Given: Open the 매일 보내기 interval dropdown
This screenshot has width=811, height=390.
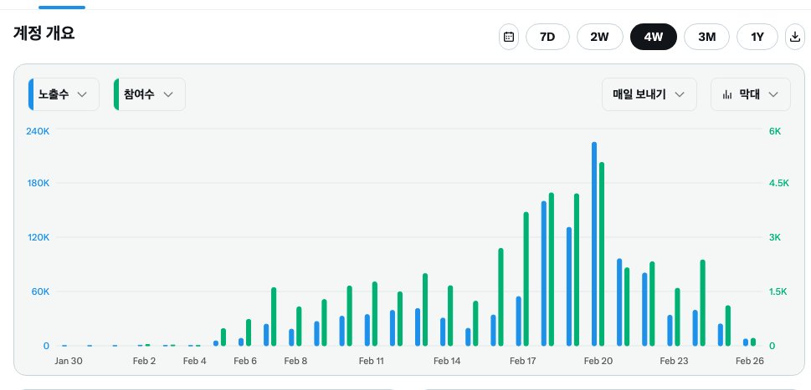Looking at the screenshot, I should 649,94.
